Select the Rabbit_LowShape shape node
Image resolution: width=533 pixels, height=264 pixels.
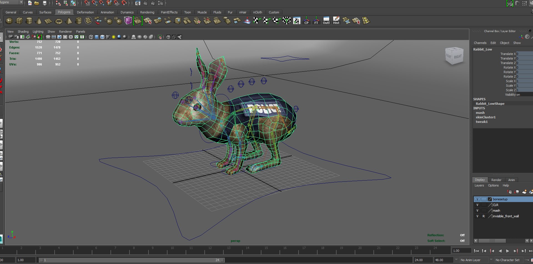pos(490,104)
